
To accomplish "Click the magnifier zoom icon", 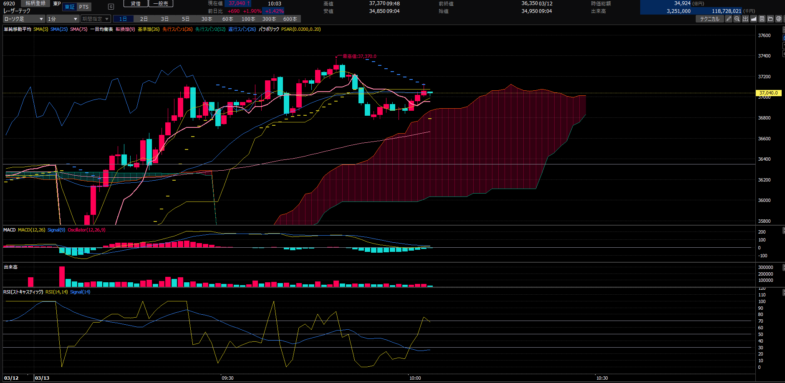I will [737, 19].
